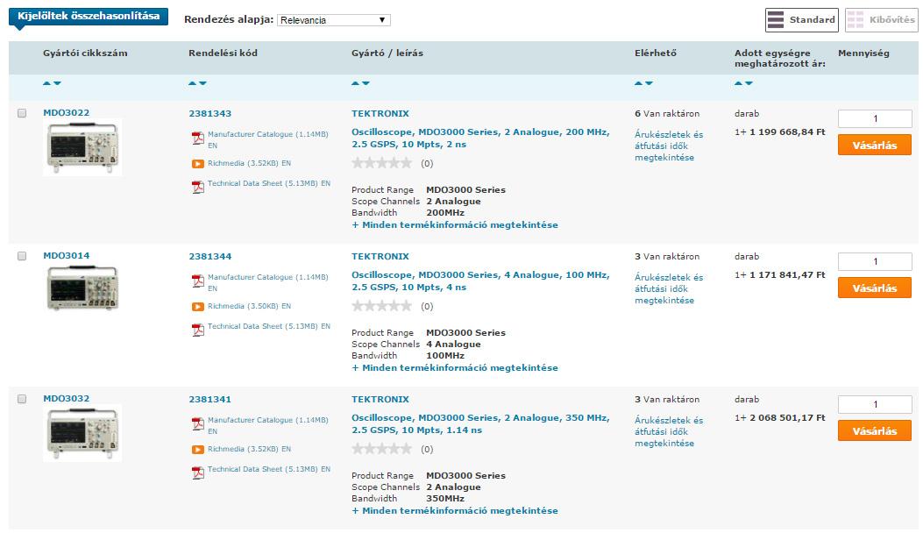The width and height of the screenshot is (923, 533).
Task: Open Technical Data Sheet (5.13MB) link for MDO3014
Action: [269, 326]
